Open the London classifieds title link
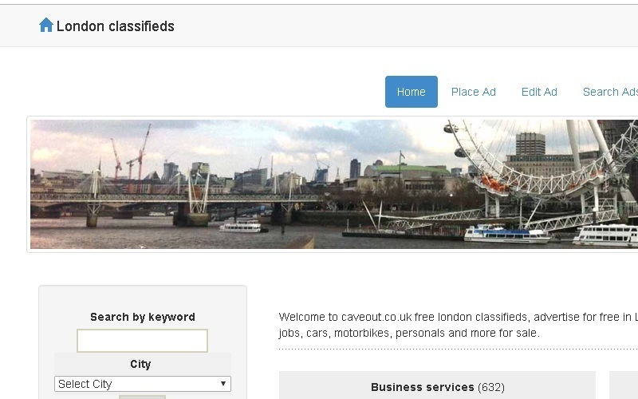This screenshot has width=638, height=399. coord(115,26)
